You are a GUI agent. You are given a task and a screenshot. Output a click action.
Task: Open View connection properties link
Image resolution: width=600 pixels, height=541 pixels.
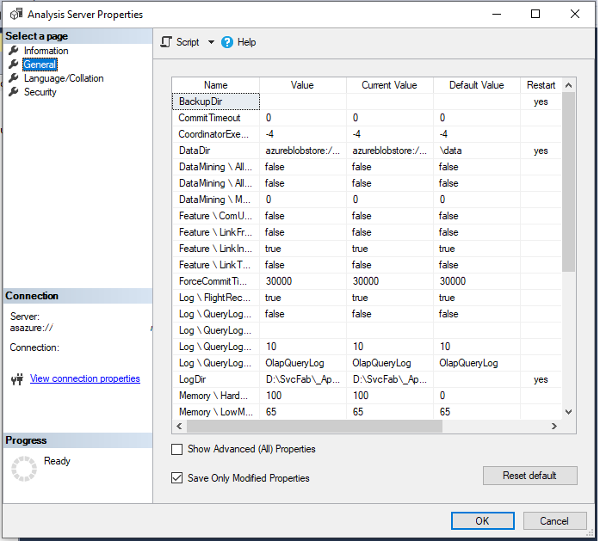(x=85, y=378)
